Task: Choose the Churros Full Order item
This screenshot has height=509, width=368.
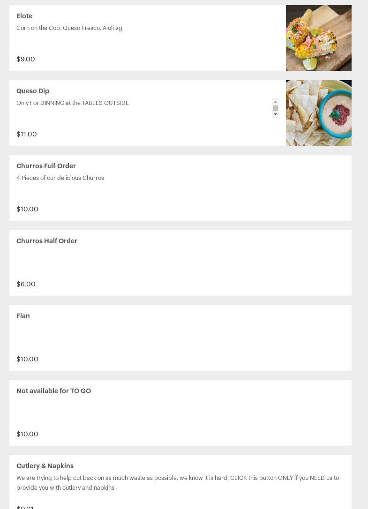Action: point(46,166)
